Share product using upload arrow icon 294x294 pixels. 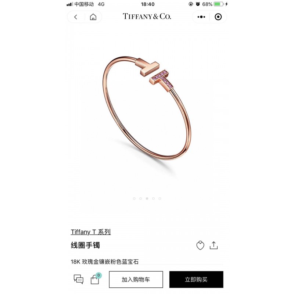click(x=214, y=245)
